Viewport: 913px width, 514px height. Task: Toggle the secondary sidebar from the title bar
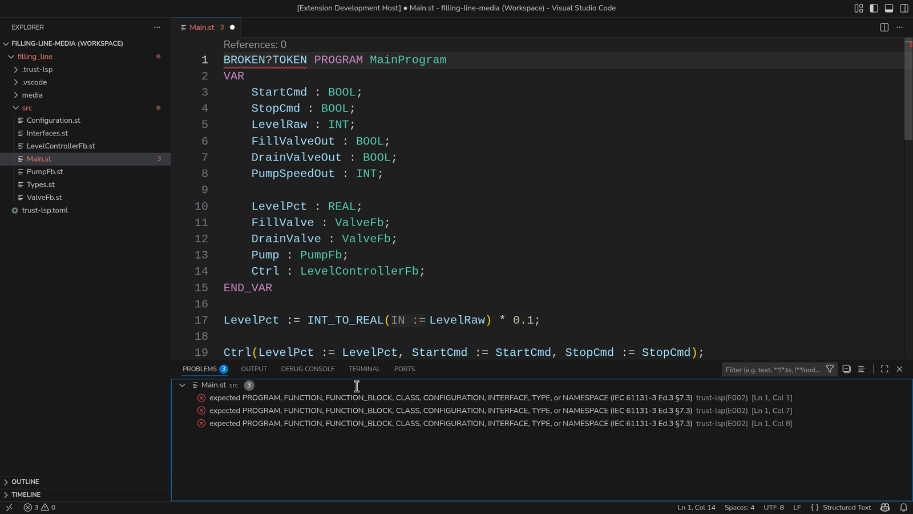pos(903,8)
